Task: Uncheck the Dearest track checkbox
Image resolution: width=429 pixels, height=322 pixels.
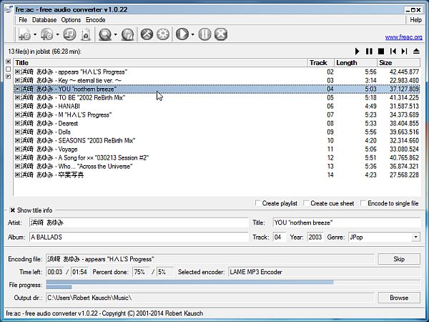Action: point(17,123)
